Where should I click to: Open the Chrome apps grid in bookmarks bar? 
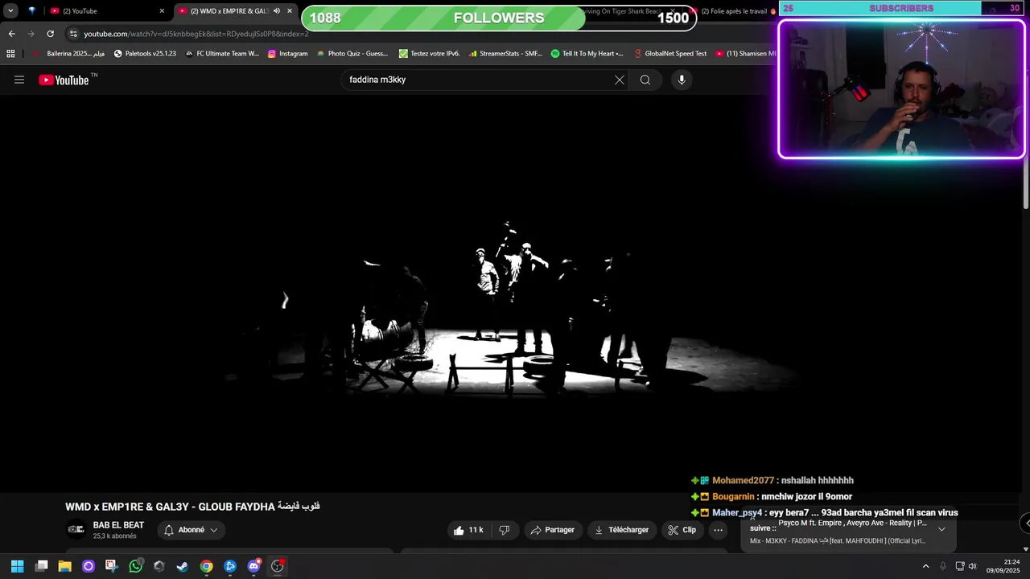tap(10, 54)
